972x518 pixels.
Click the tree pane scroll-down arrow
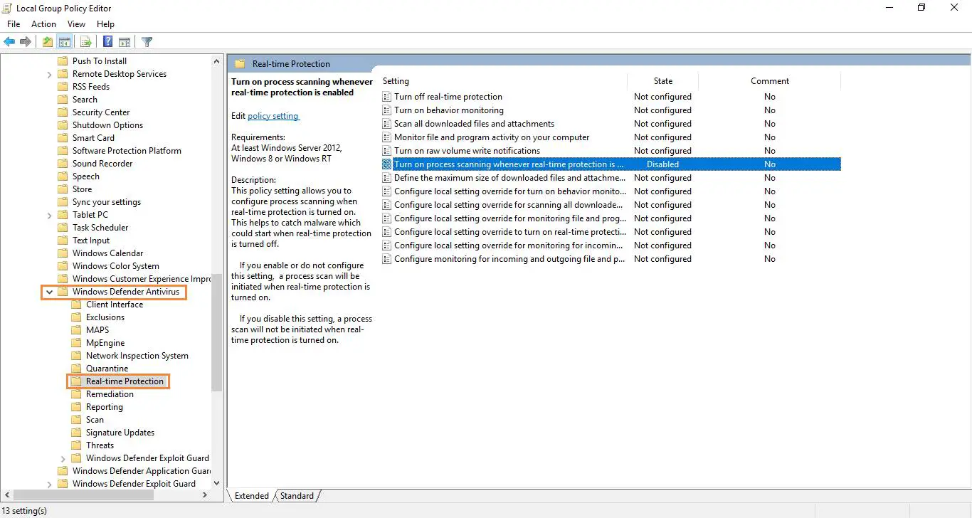click(x=217, y=483)
